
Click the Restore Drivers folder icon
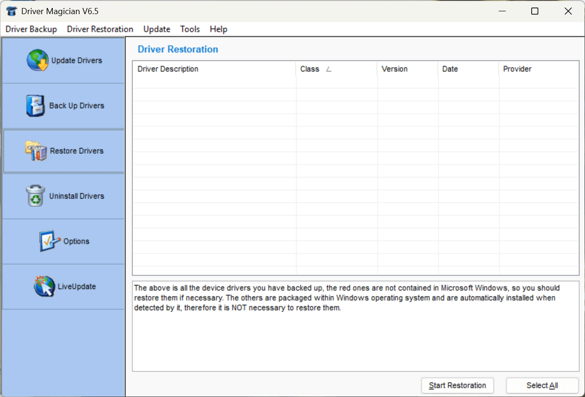point(36,151)
